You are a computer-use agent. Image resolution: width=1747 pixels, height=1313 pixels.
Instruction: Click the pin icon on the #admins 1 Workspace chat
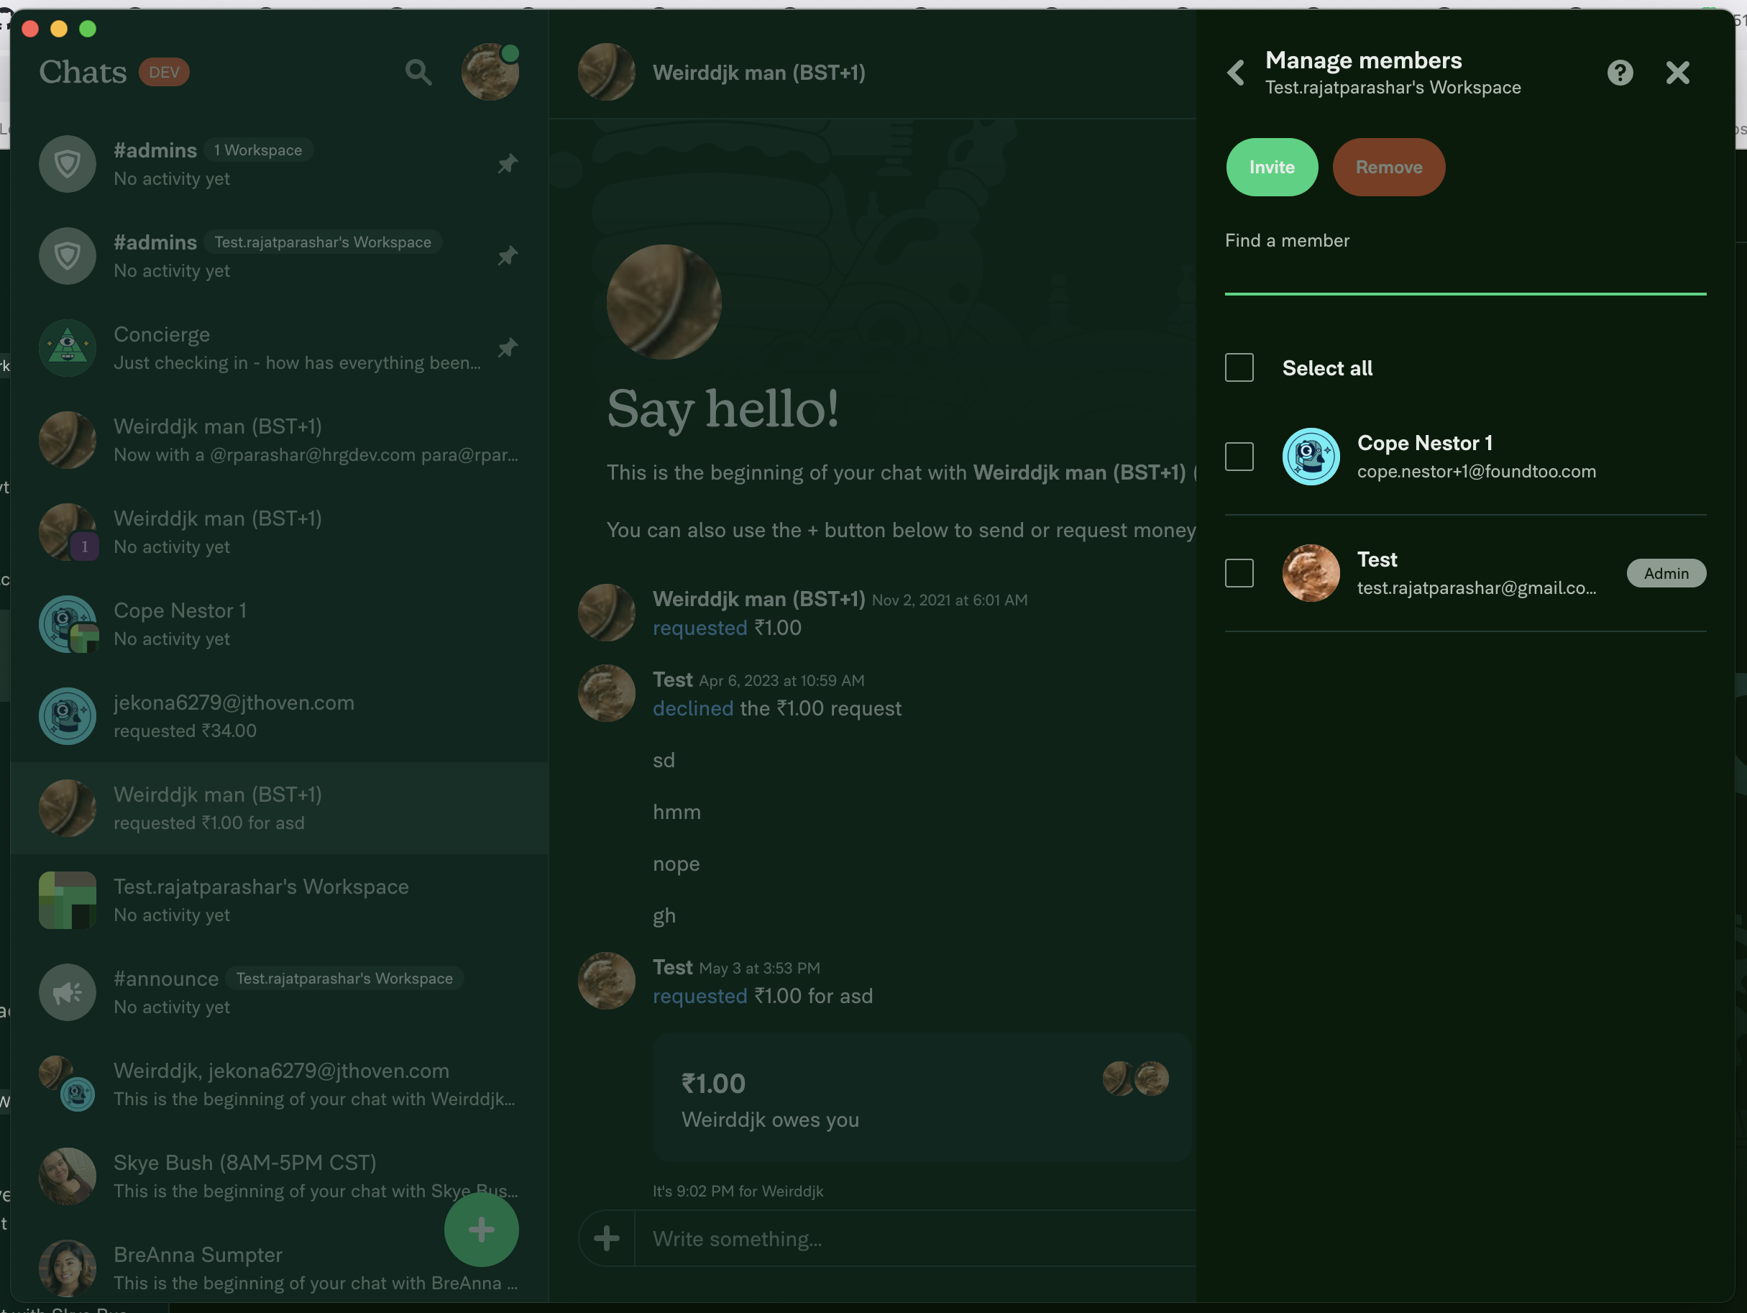point(508,163)
